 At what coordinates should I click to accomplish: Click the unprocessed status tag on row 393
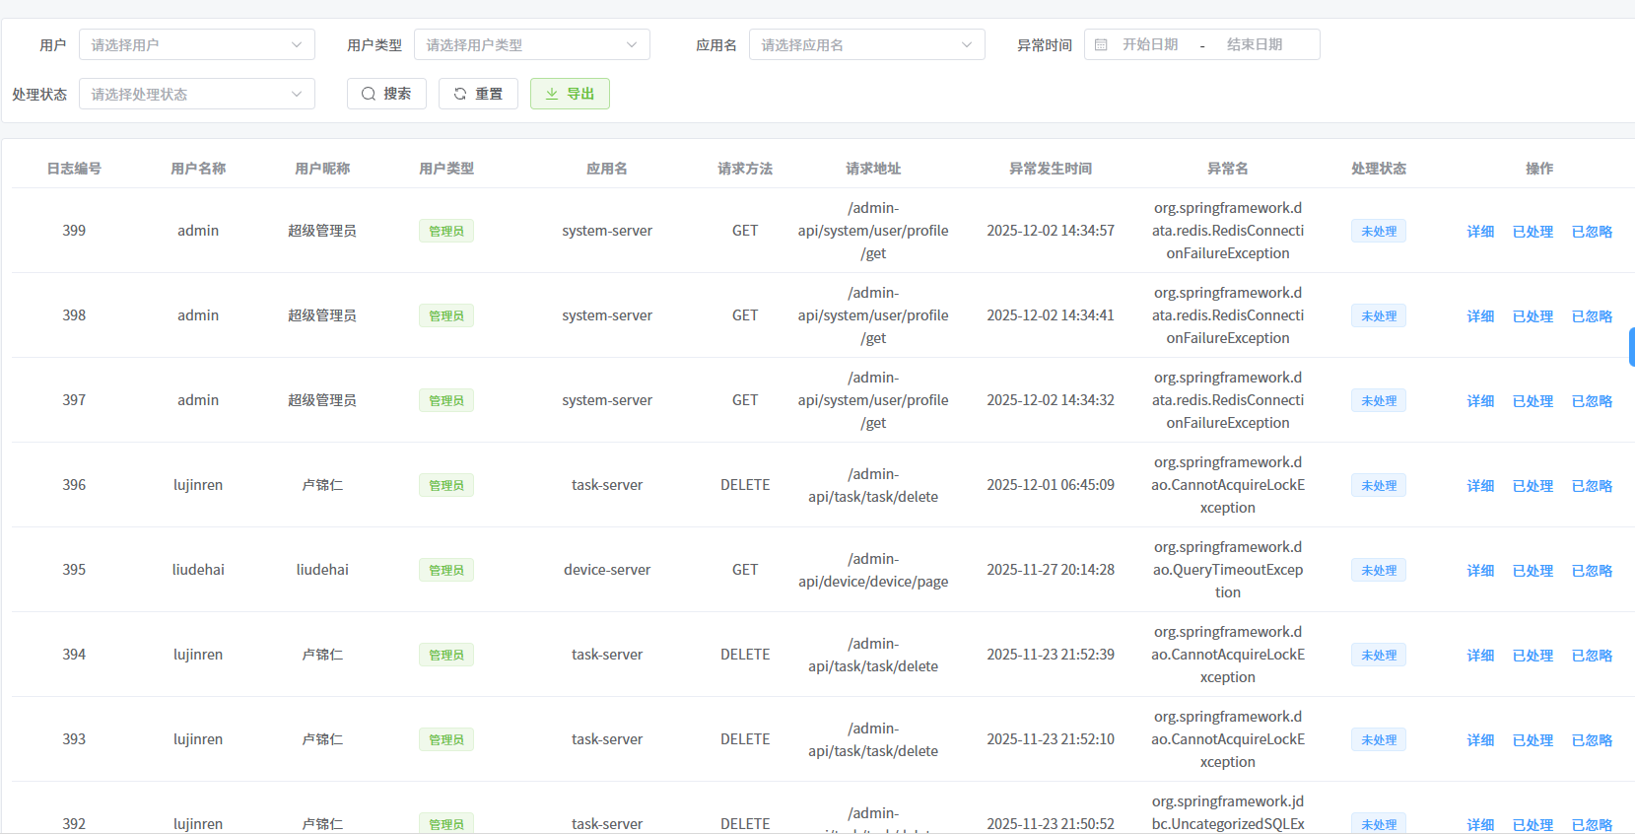click(x=1378, y=740)
